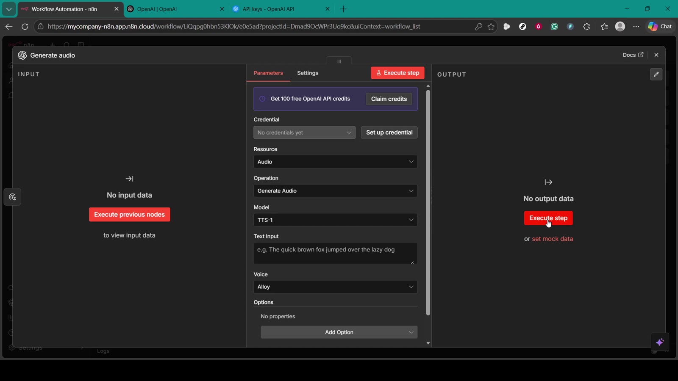Click the edit output pencil icon
Viewport: 678px width, 381px height.
656,74
